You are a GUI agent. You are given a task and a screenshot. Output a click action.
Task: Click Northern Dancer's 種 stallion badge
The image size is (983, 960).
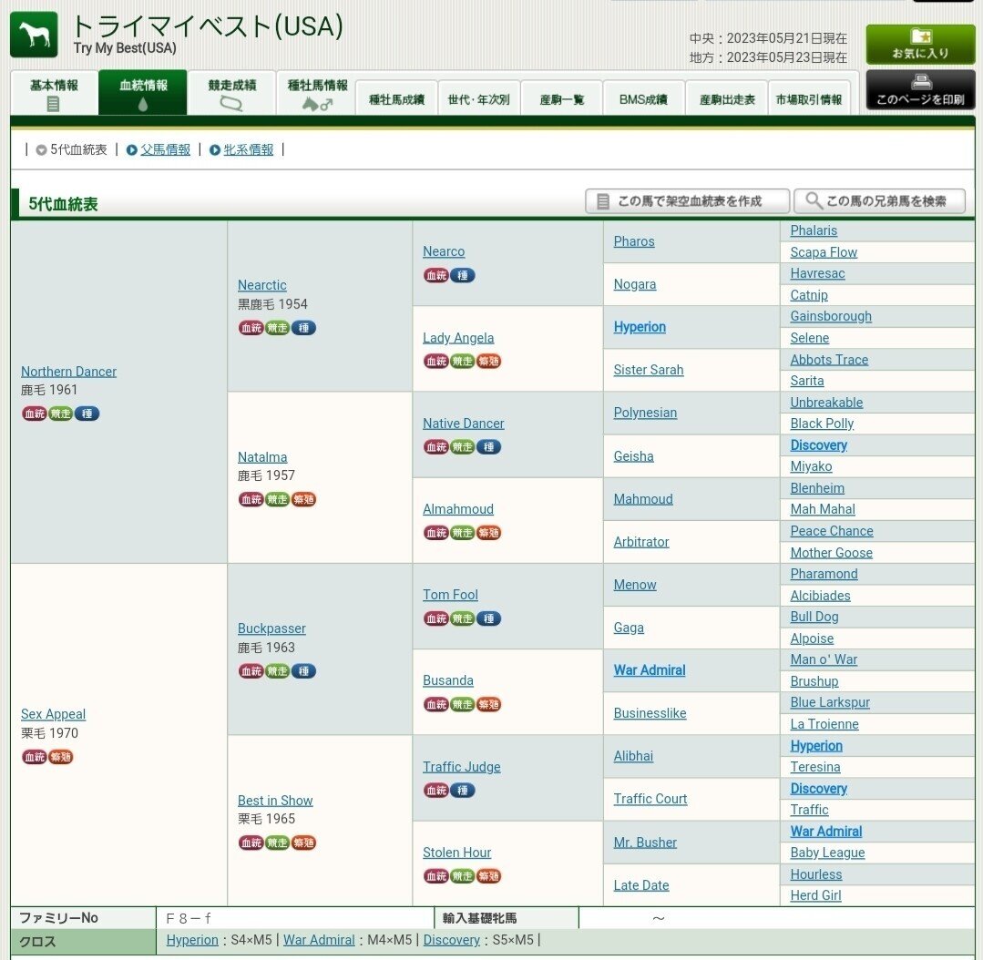[x=87, y=414]
